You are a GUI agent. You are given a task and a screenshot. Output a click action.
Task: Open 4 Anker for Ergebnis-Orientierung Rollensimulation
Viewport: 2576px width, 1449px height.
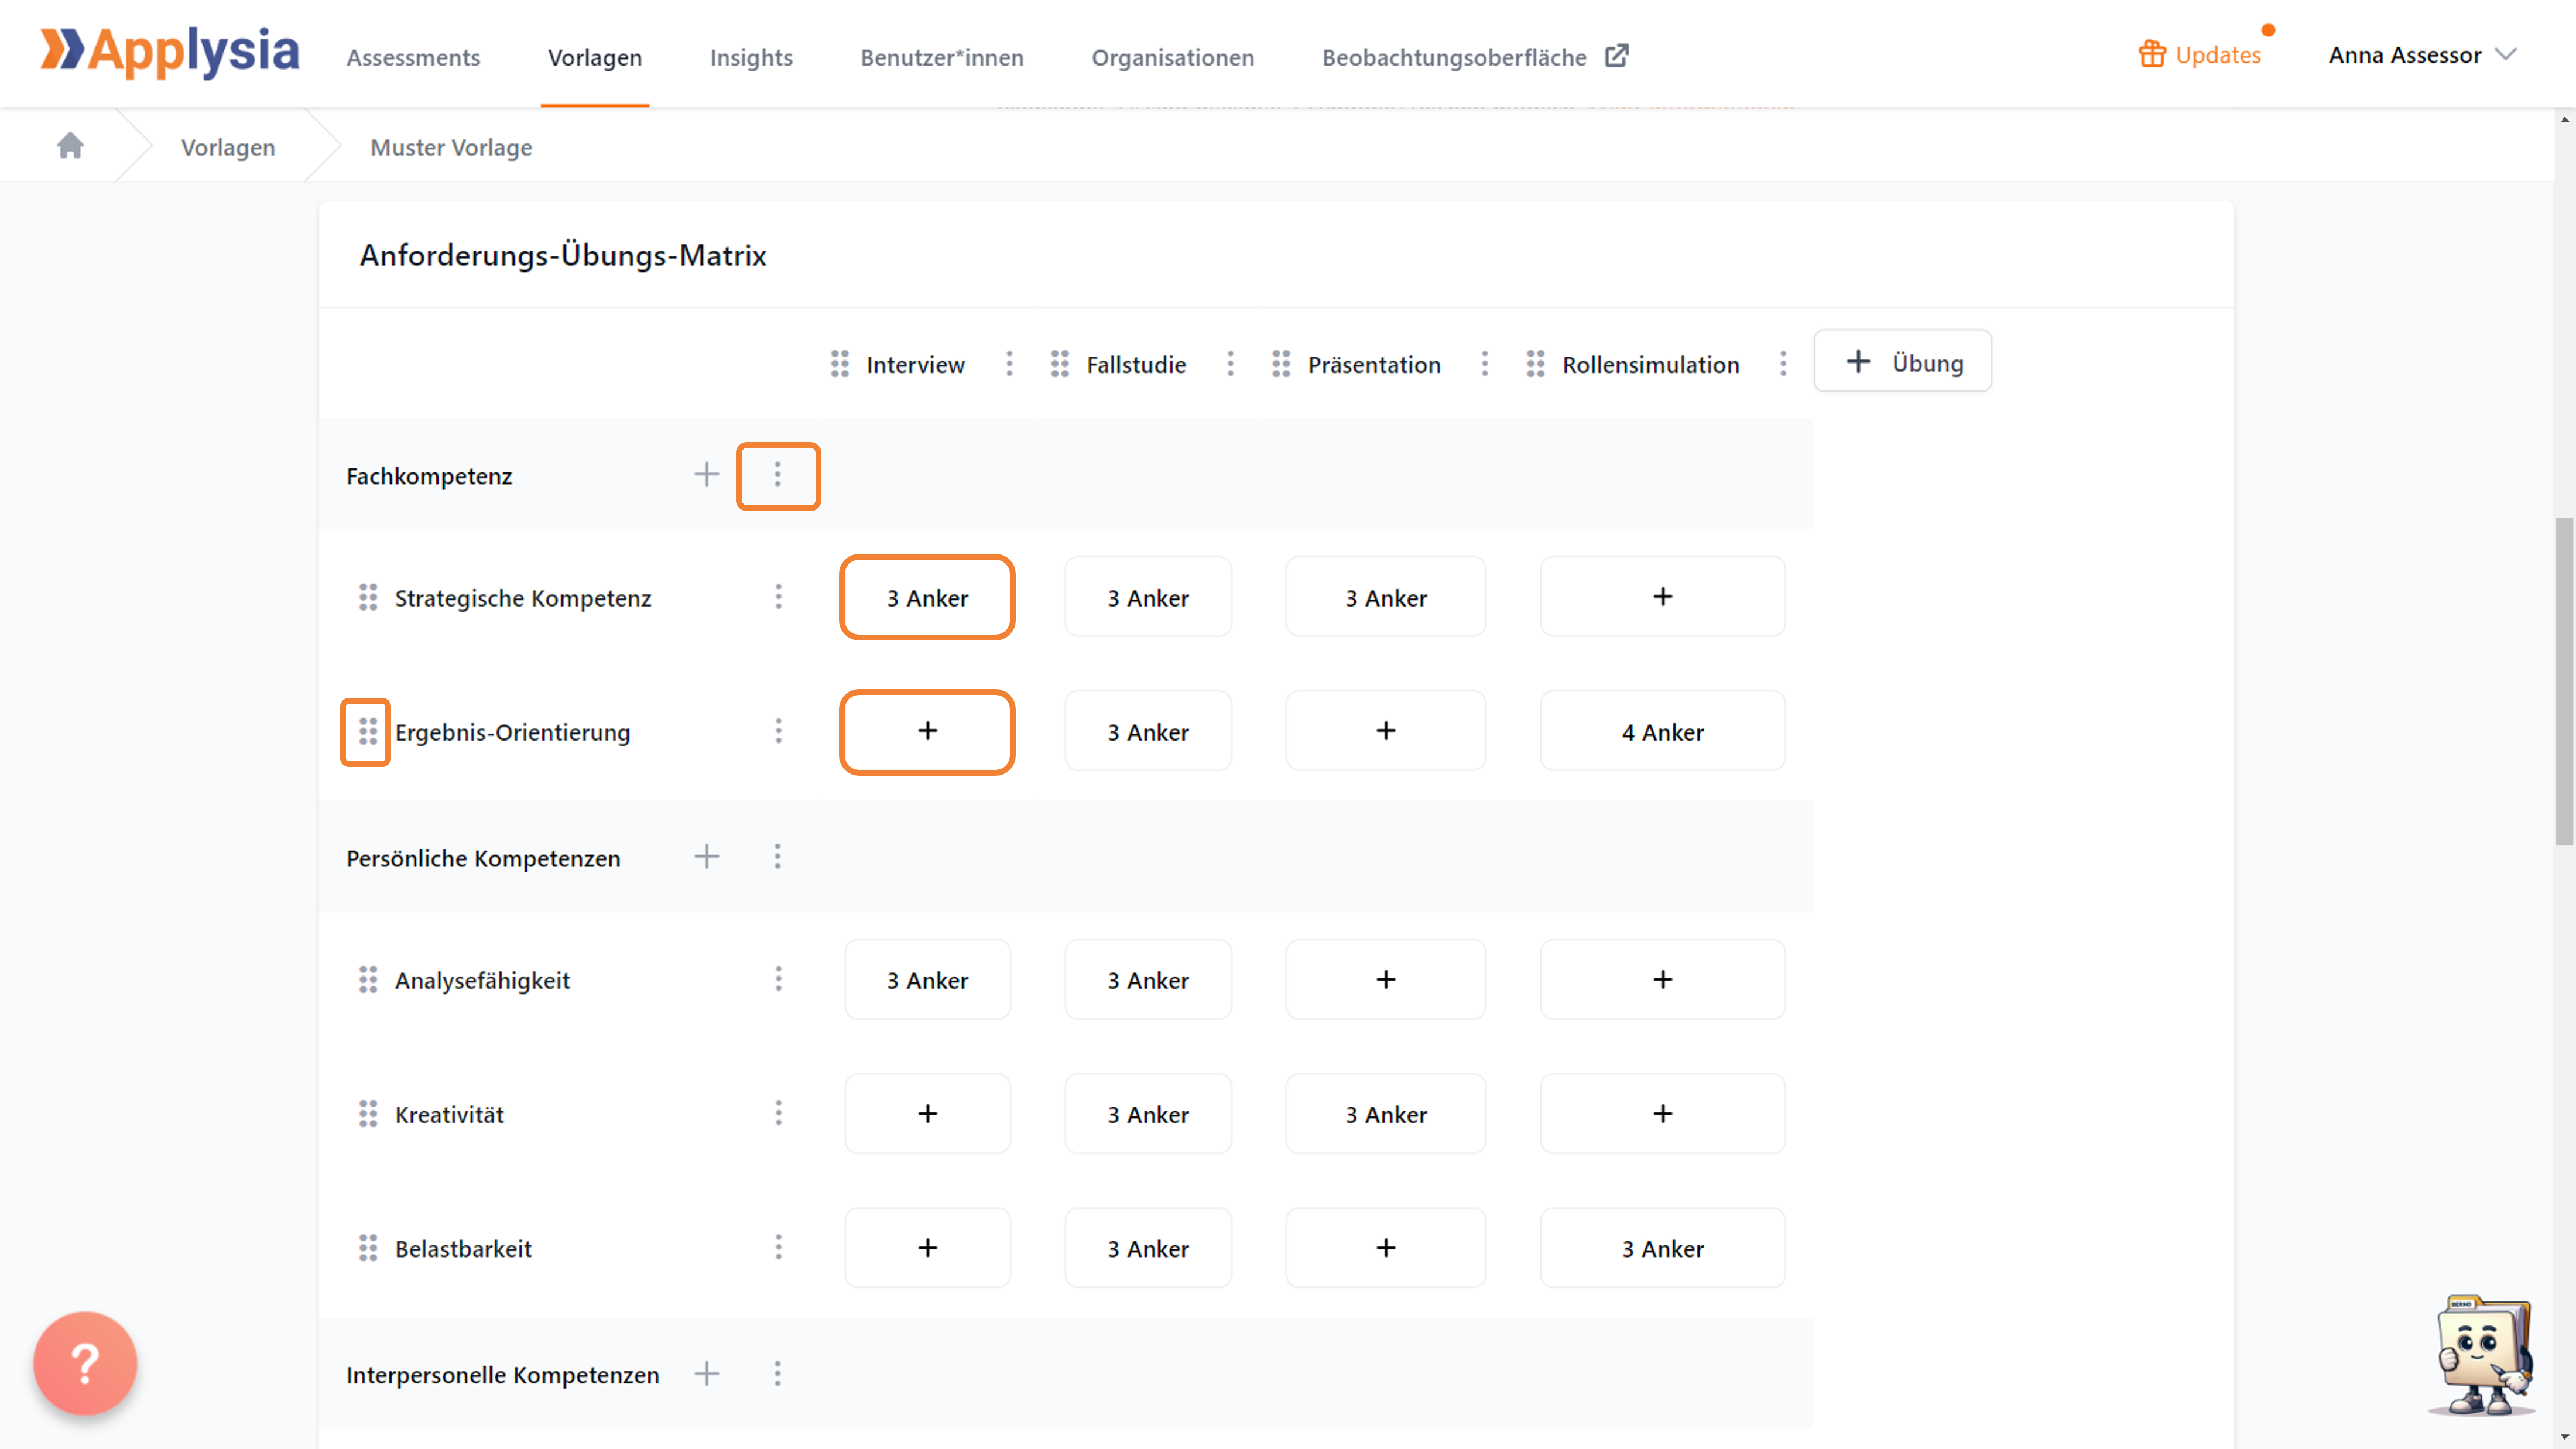click(1663, 731)
